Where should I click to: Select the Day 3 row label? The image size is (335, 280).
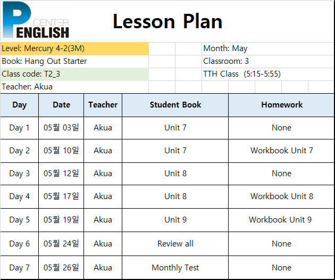[x=20, y=174]
